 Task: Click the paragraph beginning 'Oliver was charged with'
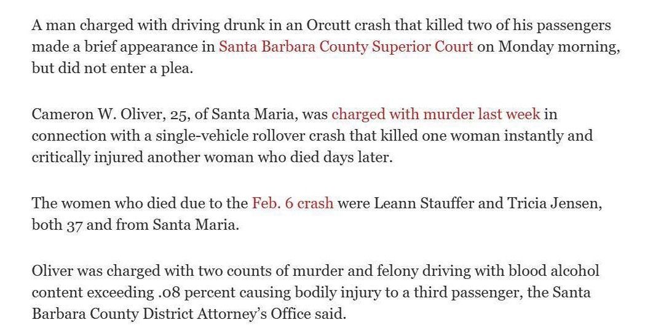click(x=315, y=292)
